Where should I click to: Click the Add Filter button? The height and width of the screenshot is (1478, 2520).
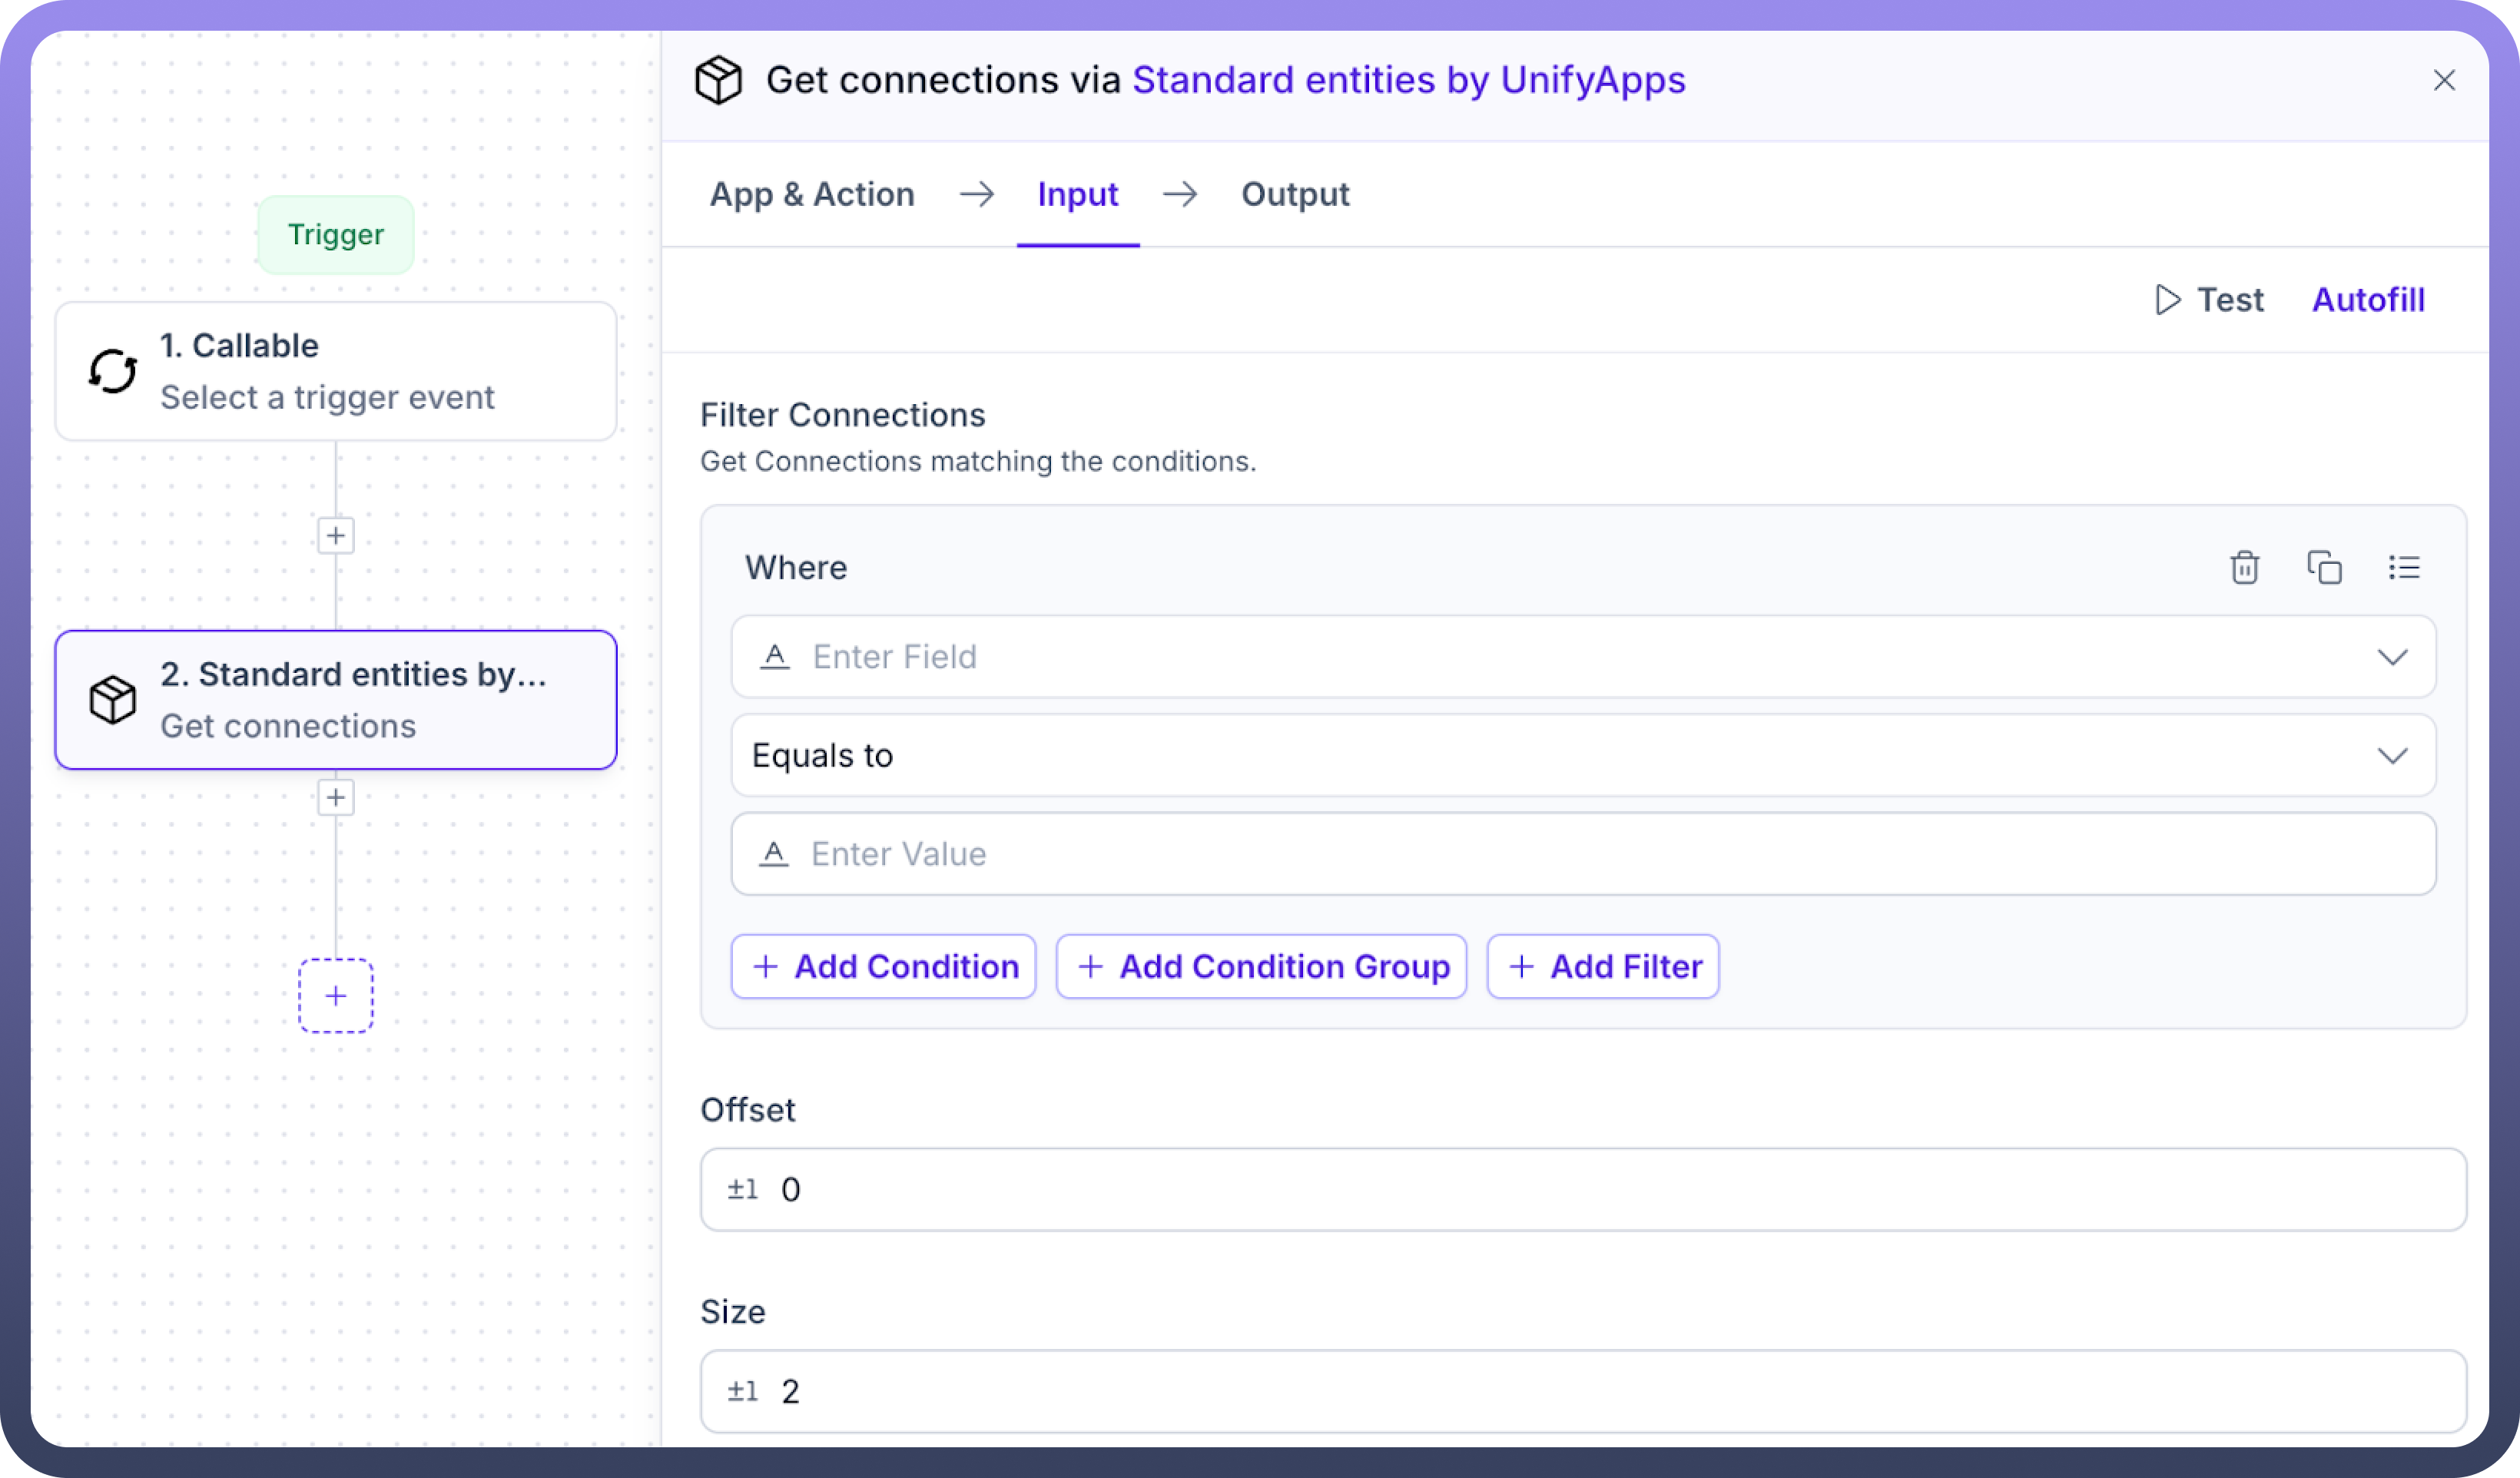pos(1603,967)
